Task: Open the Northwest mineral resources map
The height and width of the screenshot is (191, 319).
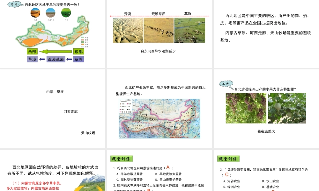Action: click(x=159, y=118)
